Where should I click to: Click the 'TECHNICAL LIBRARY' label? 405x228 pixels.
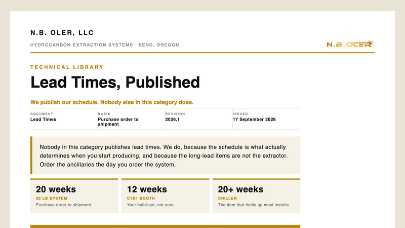[67, 67]
